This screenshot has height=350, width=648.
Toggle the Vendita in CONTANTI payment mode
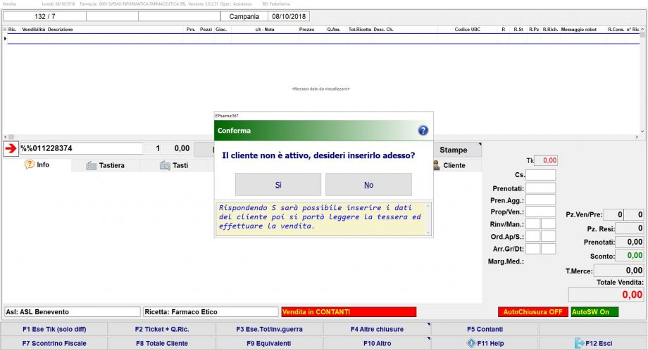(x=348, y=311)
